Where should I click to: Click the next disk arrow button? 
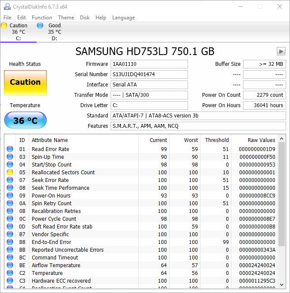(x=281, y=52)
